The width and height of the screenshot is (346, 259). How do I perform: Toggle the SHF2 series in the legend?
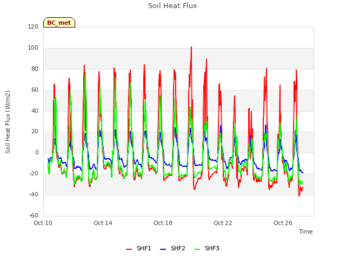(172, 248)
